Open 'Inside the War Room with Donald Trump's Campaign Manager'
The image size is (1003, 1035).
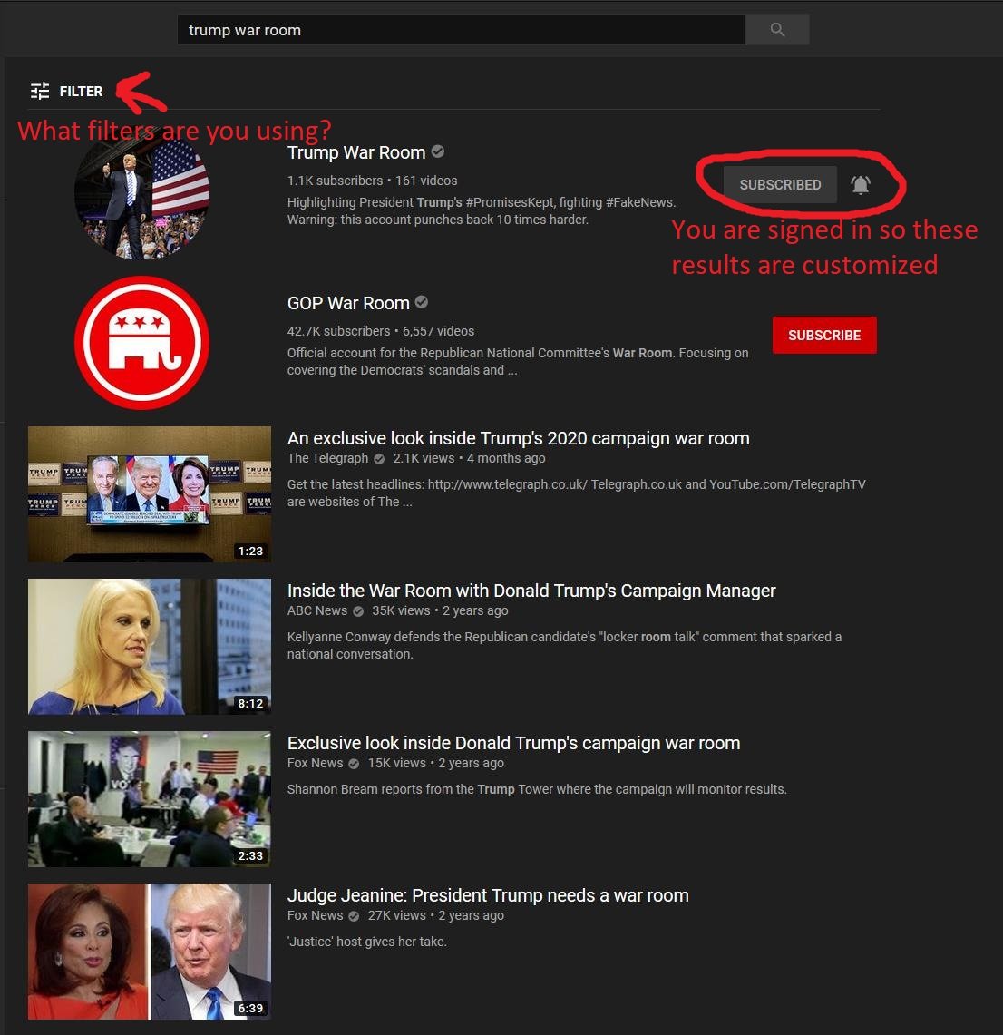[x=531, y=591]
